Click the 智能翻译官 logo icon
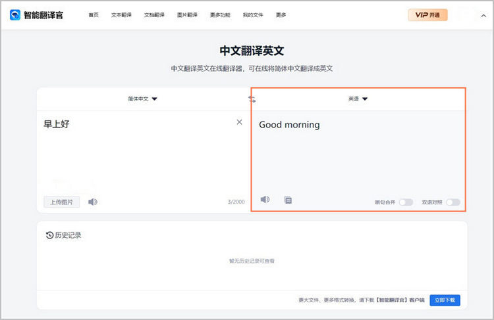 (15, 14)
